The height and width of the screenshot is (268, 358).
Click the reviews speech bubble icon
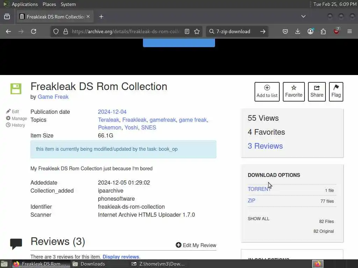click(x=16, y=244)
